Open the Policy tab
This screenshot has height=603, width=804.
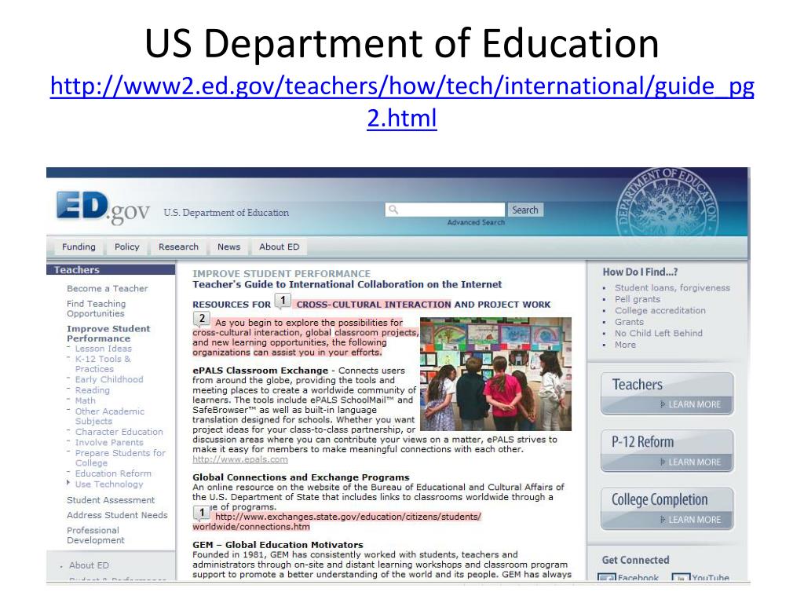[x=126, y=247]
